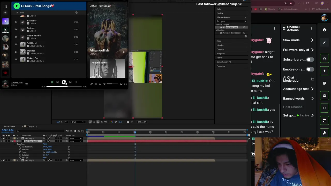Screen dimensions: 331x186
Task: Open Parent & Link dropdown for layer 1
Action: (x=76, y=138)
